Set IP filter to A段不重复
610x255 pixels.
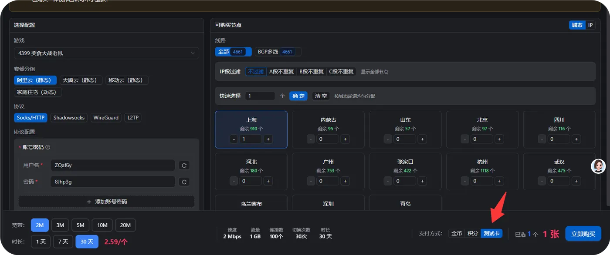click(281, 72)
